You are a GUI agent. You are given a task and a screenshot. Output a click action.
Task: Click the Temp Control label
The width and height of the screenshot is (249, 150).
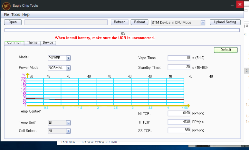point(30,111)
